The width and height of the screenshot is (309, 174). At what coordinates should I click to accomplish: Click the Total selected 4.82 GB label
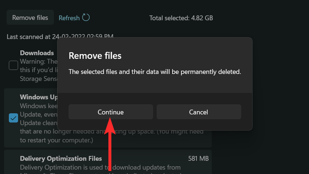(x=181, y=18)
